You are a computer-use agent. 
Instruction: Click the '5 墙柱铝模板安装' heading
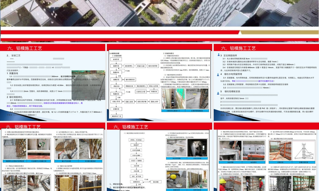230,92
